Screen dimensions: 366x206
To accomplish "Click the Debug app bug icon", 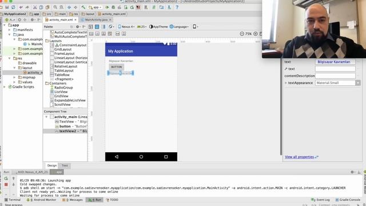I will point(113,7).
